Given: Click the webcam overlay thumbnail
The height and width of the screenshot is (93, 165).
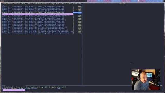Looking at the screenshot, I should tap(146, 80).
